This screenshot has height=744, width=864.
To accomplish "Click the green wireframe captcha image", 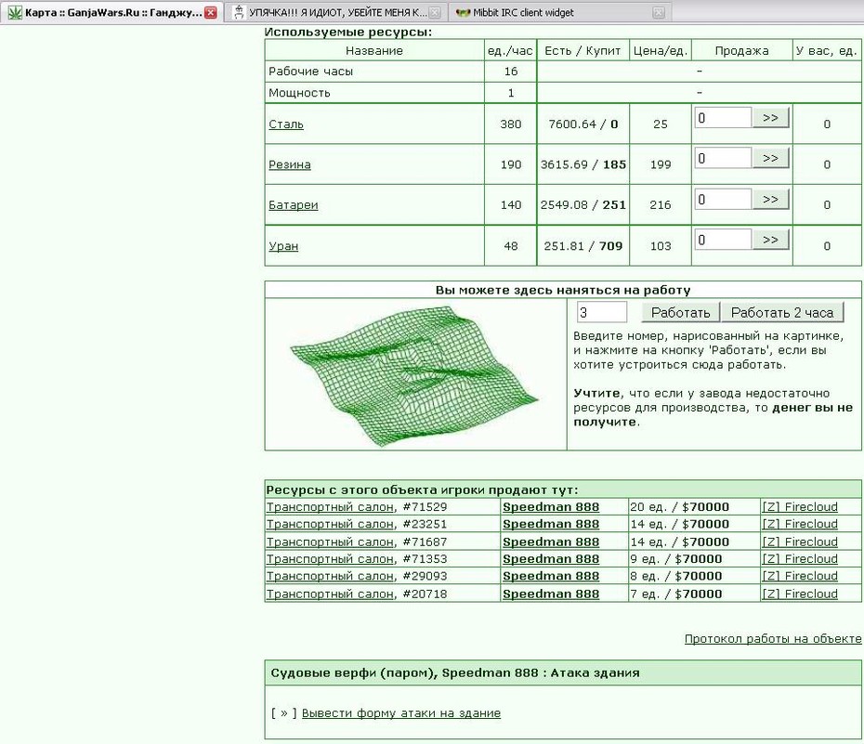I will tap(414, 375).
